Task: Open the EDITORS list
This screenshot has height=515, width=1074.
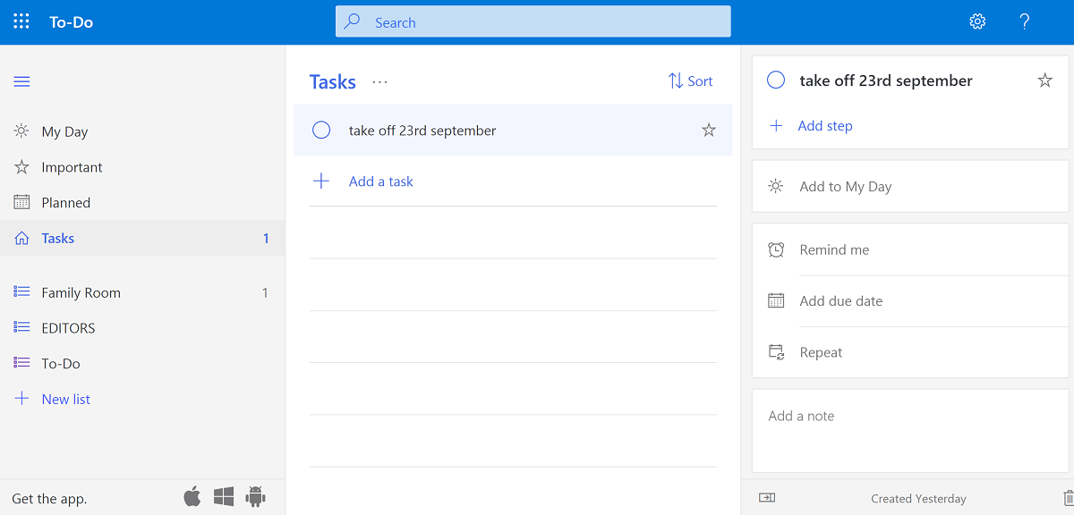Action: (x=142, y=328)
